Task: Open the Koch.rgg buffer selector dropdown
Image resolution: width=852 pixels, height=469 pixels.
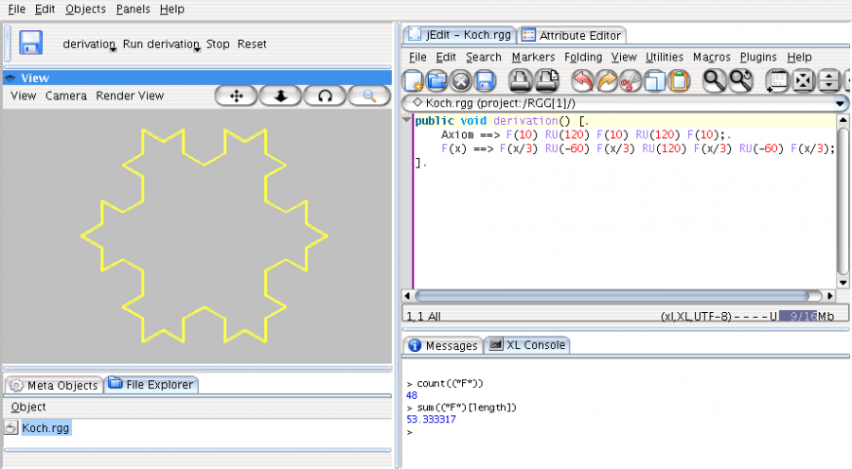Action: (x=841, y=103)
